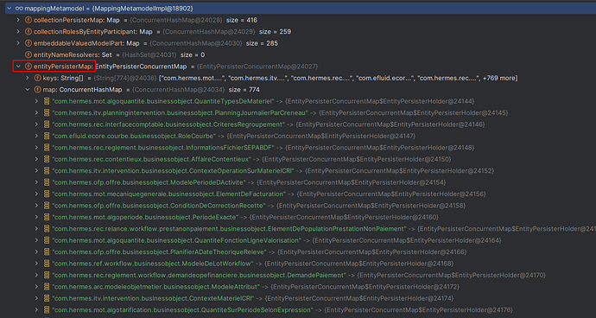Image resolution: width=596 pixels, height=318 pixels.
Task: Click field icon of collectionPersisterMap
Action: [29, 20]
